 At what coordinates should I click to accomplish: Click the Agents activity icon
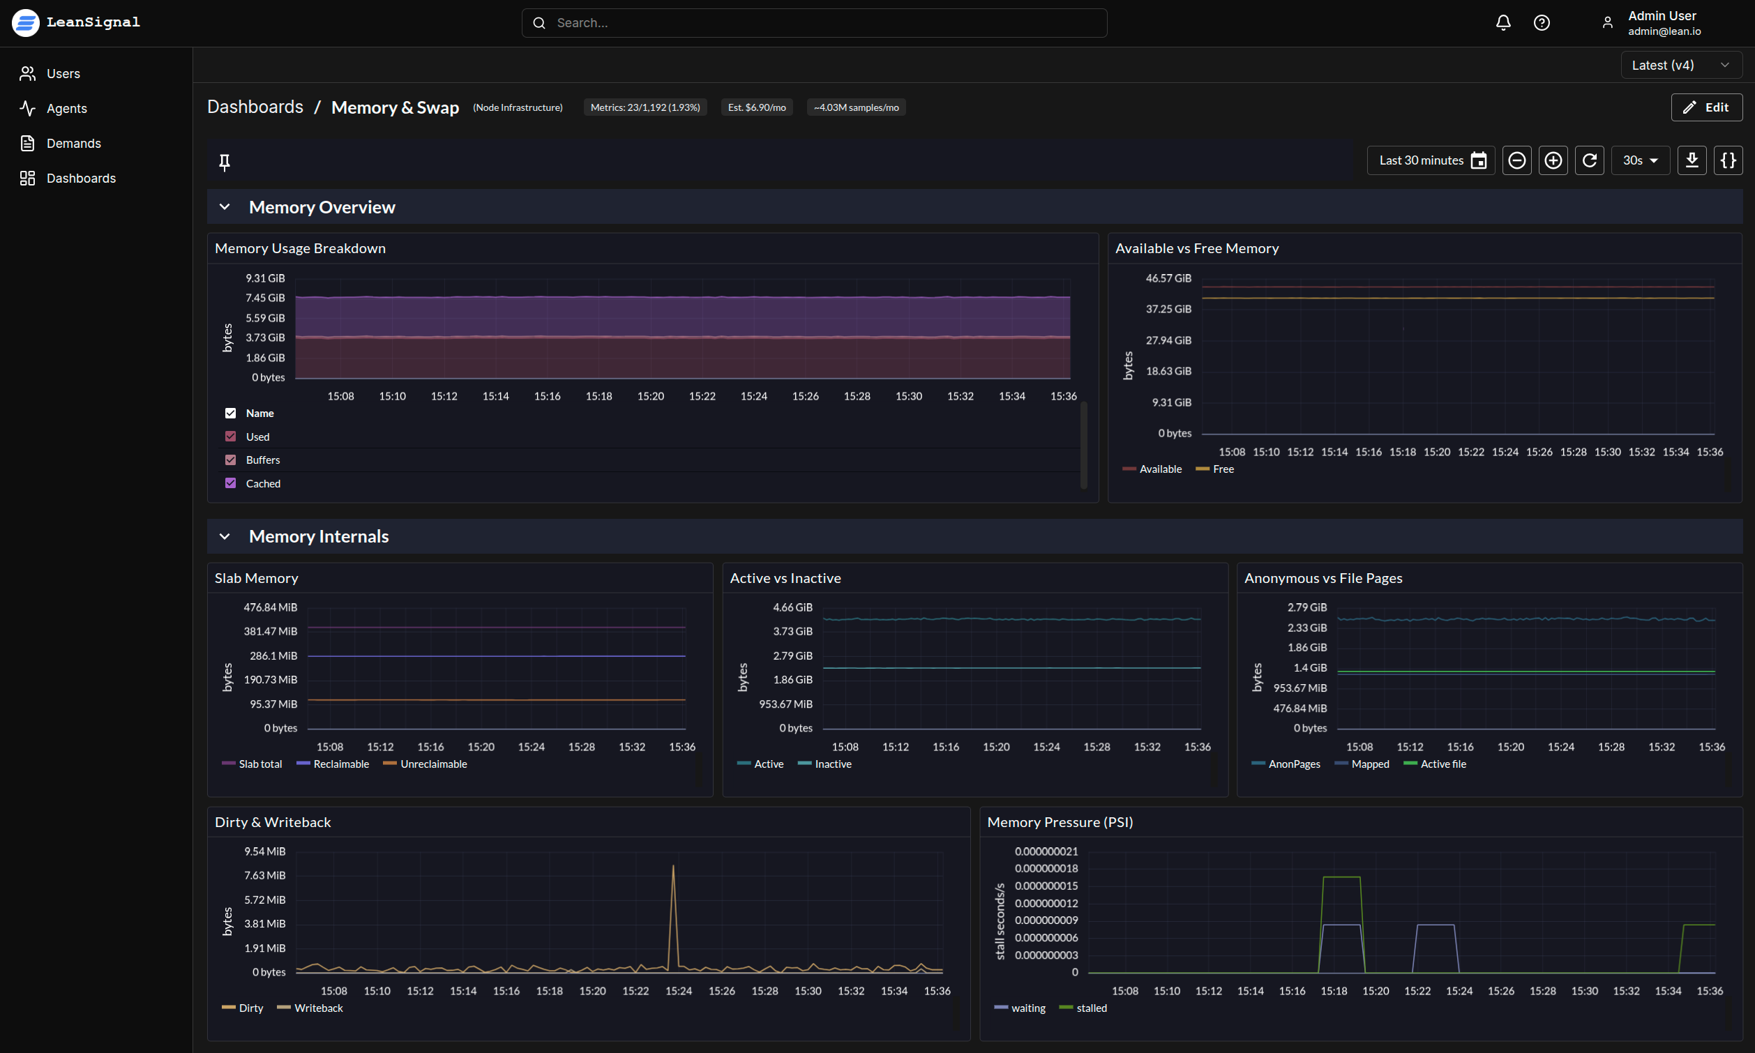click(28, 108)
